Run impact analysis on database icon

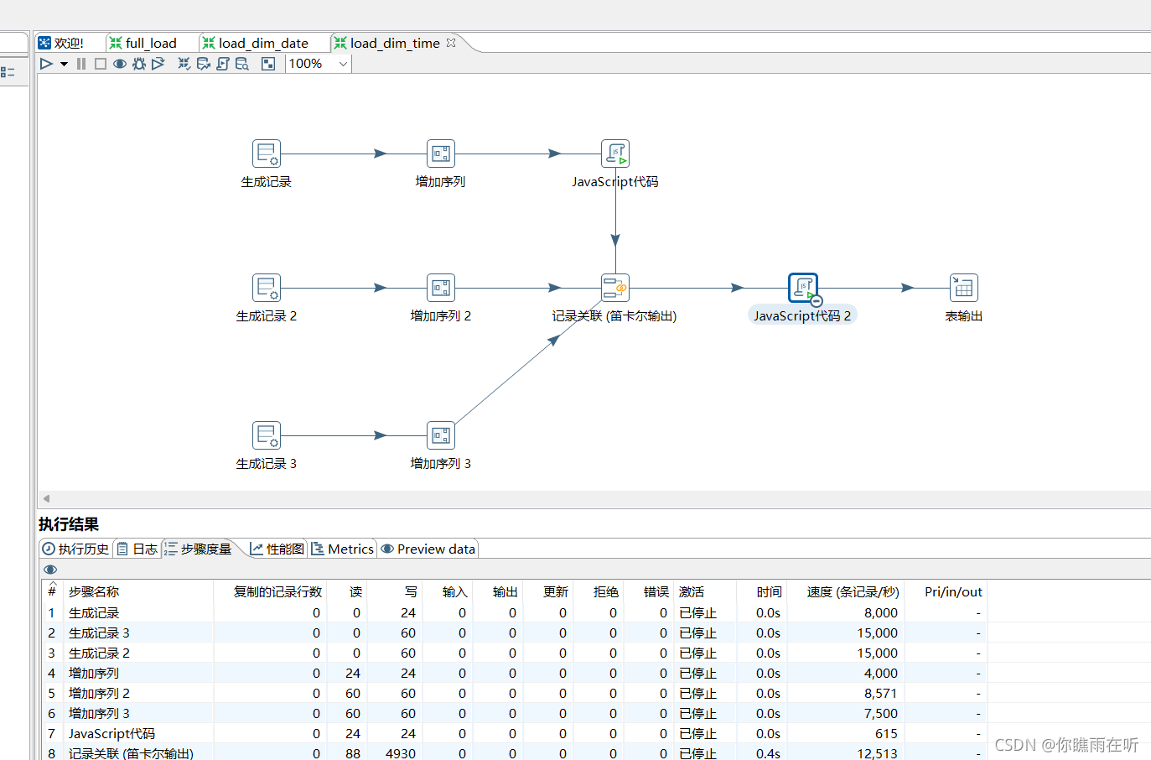203,64
